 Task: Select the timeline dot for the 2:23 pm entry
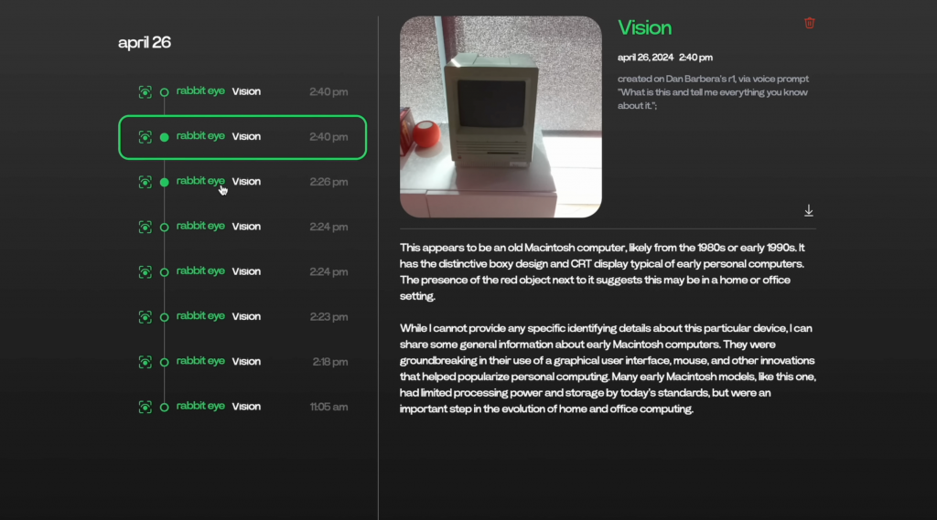click(165, 317)
